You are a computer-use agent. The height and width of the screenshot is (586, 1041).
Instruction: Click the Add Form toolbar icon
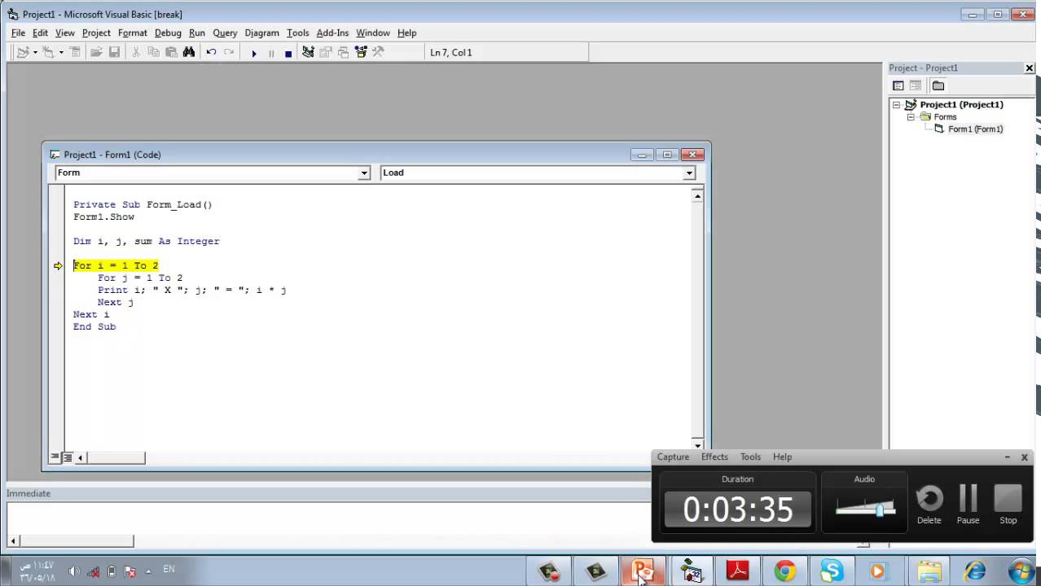[49, 52]
